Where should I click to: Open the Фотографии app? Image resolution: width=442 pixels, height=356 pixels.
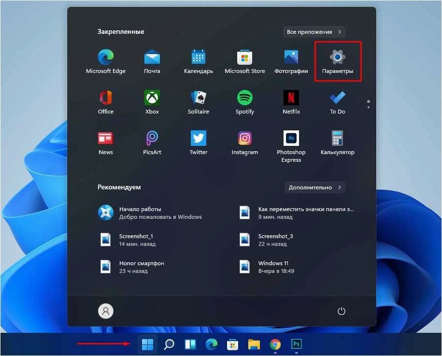(291, 61)
